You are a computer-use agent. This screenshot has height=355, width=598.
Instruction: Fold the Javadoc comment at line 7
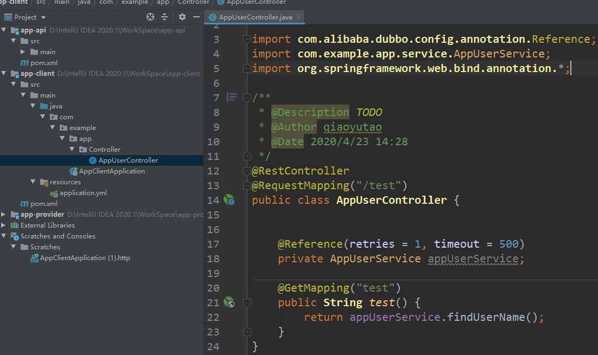(x=247, y=98)
